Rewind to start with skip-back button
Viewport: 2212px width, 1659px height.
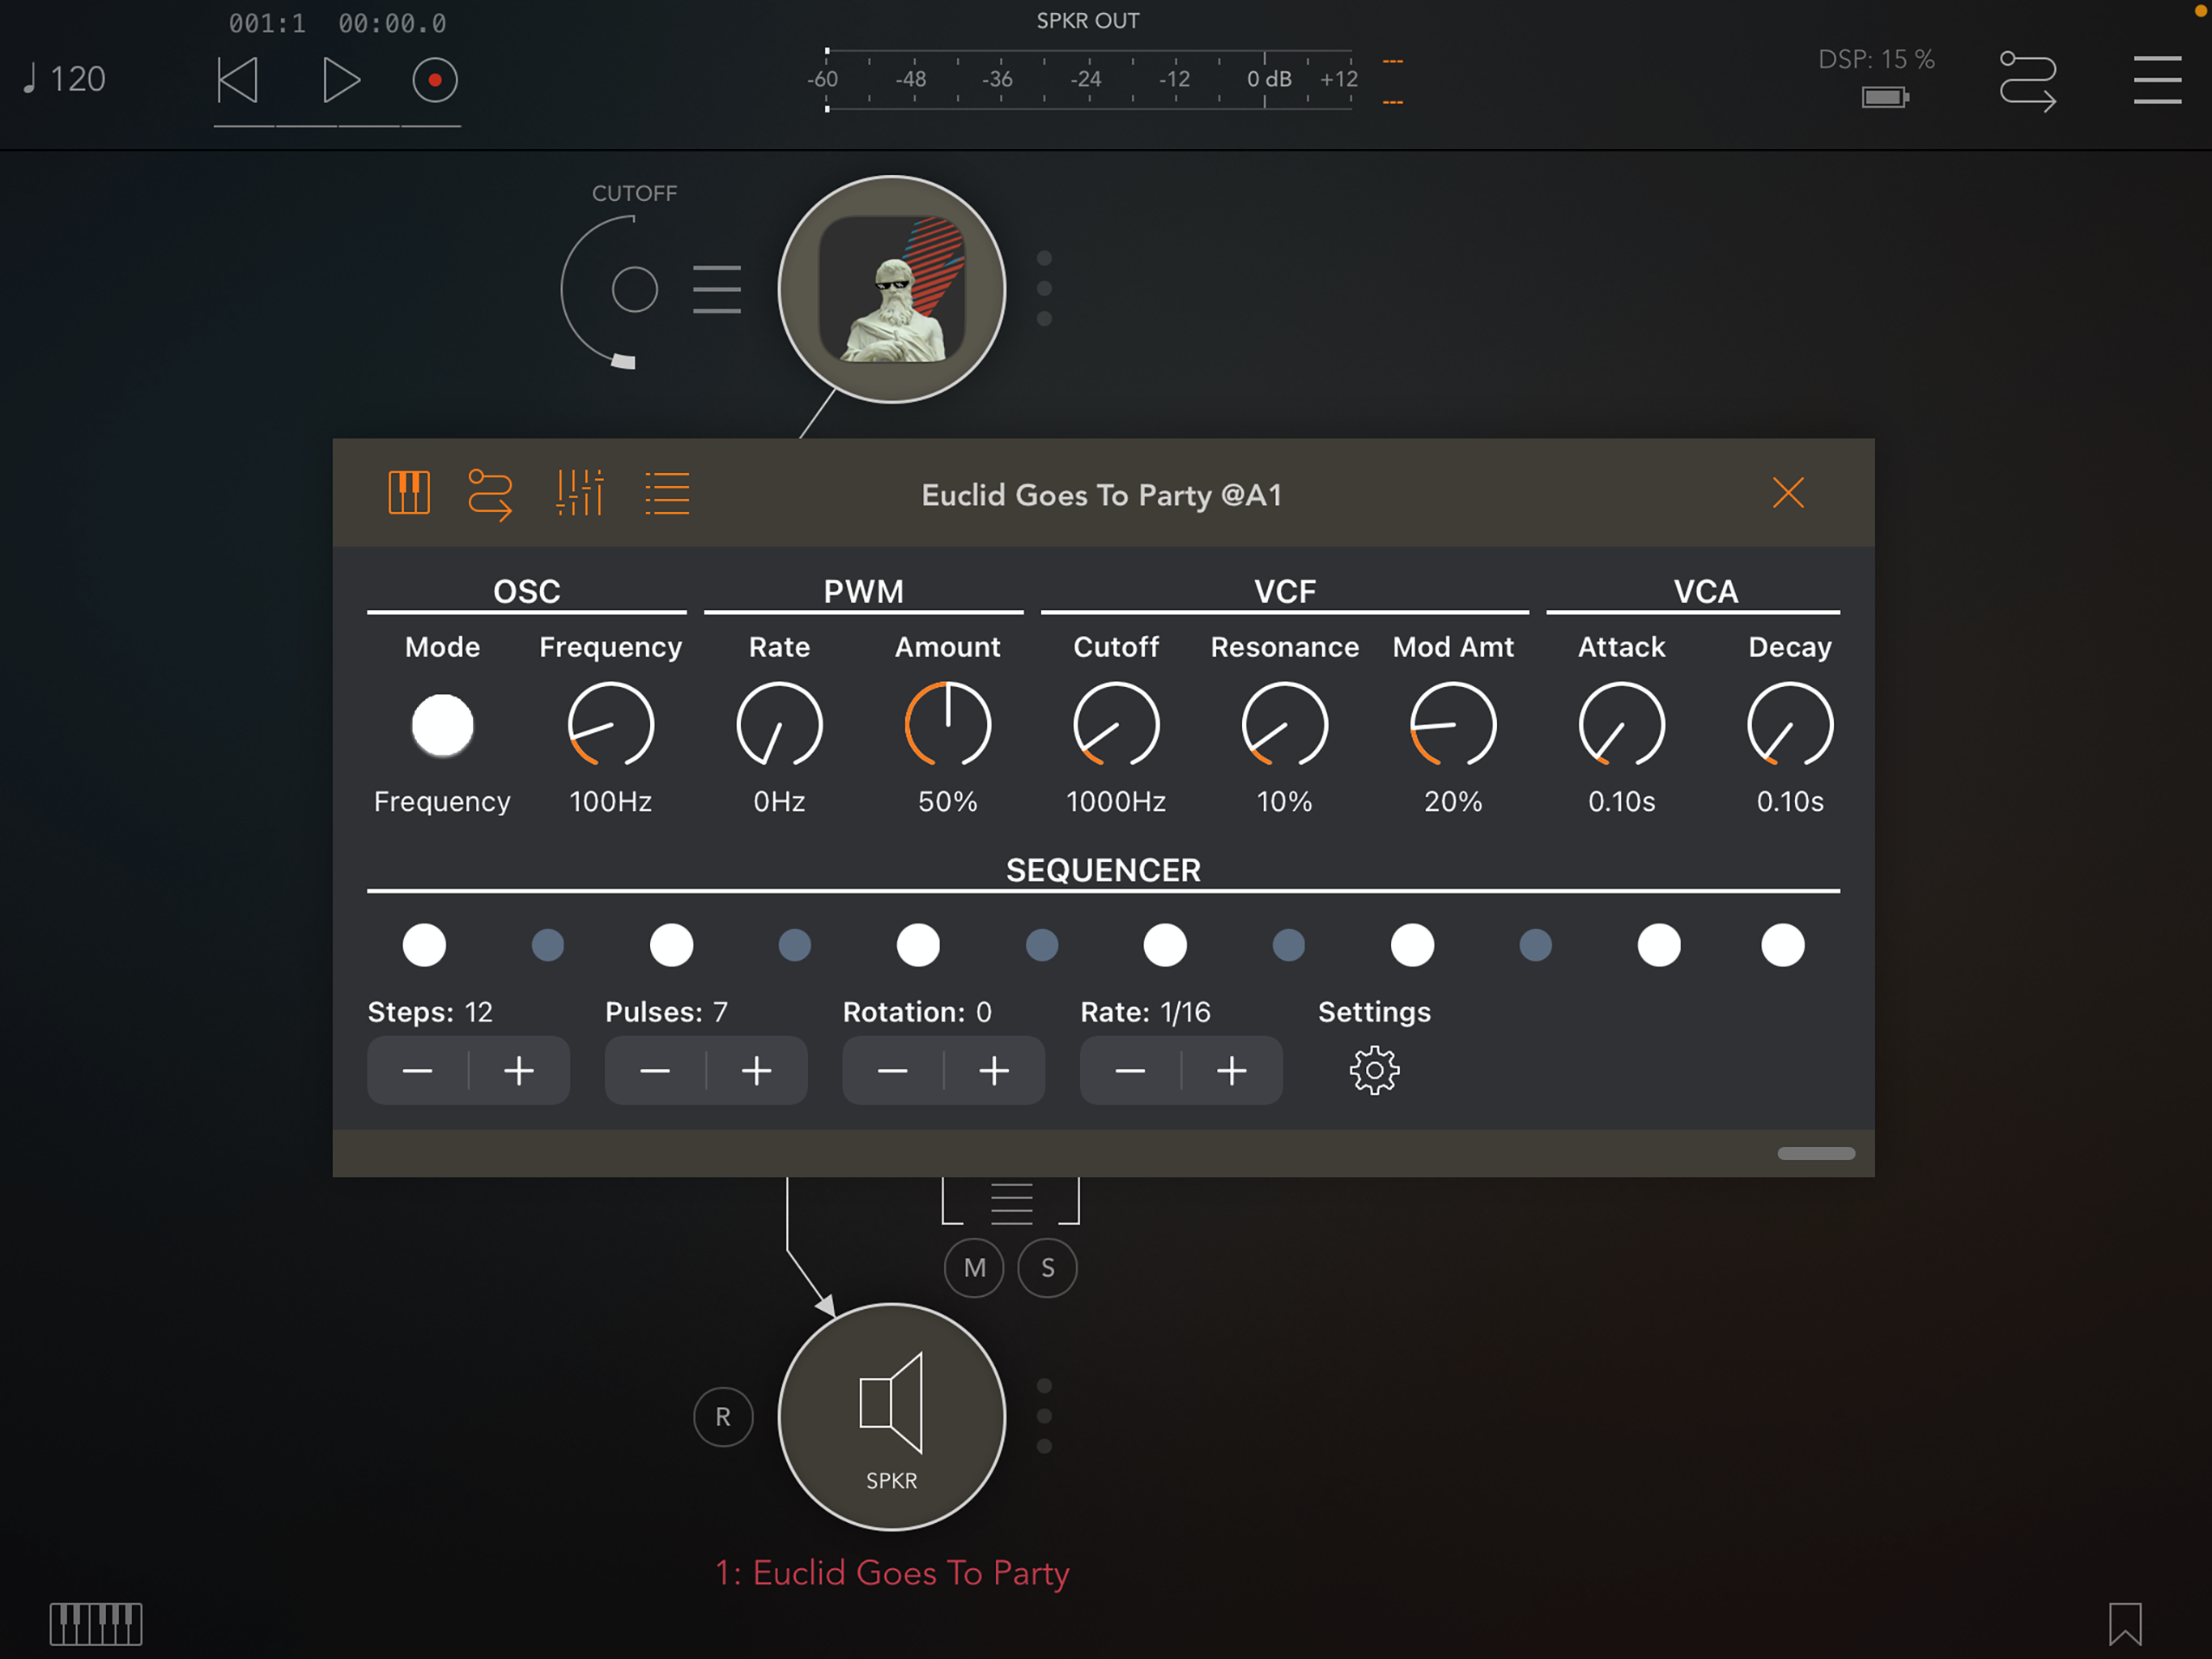[x=238, y=80]
